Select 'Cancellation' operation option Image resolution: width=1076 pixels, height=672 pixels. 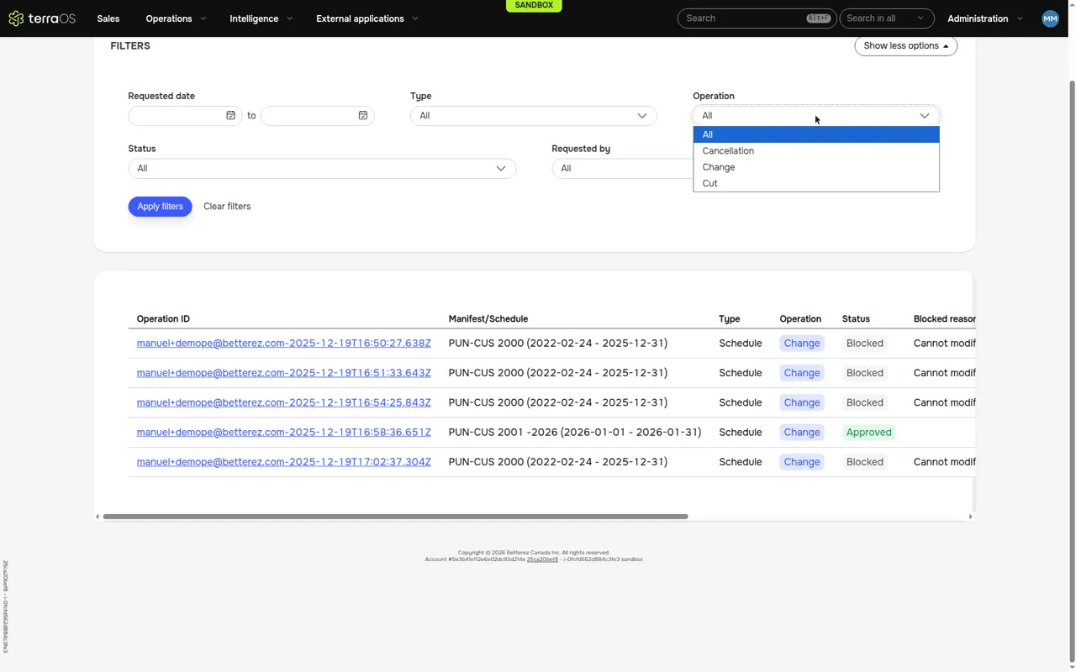click(816, 151)
